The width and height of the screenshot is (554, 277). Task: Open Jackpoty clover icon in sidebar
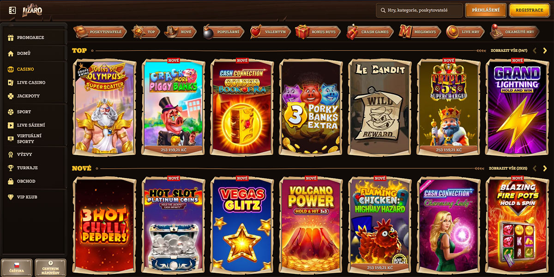pyautogui.click(x=11, y=96)
